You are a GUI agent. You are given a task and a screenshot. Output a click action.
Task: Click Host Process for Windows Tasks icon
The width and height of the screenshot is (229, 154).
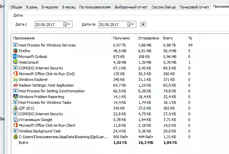pyautogui.click(x=16, y=102)
